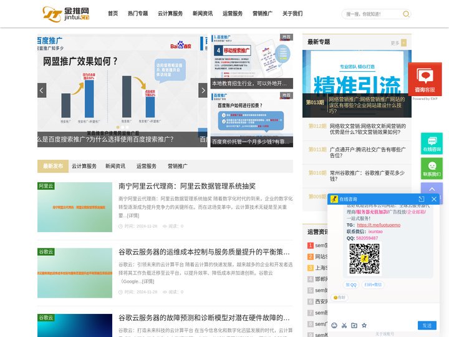Open 首页 in the navigation bar
Screen dimensions: 449x337
pyautogui.click(x=113, y=14)
